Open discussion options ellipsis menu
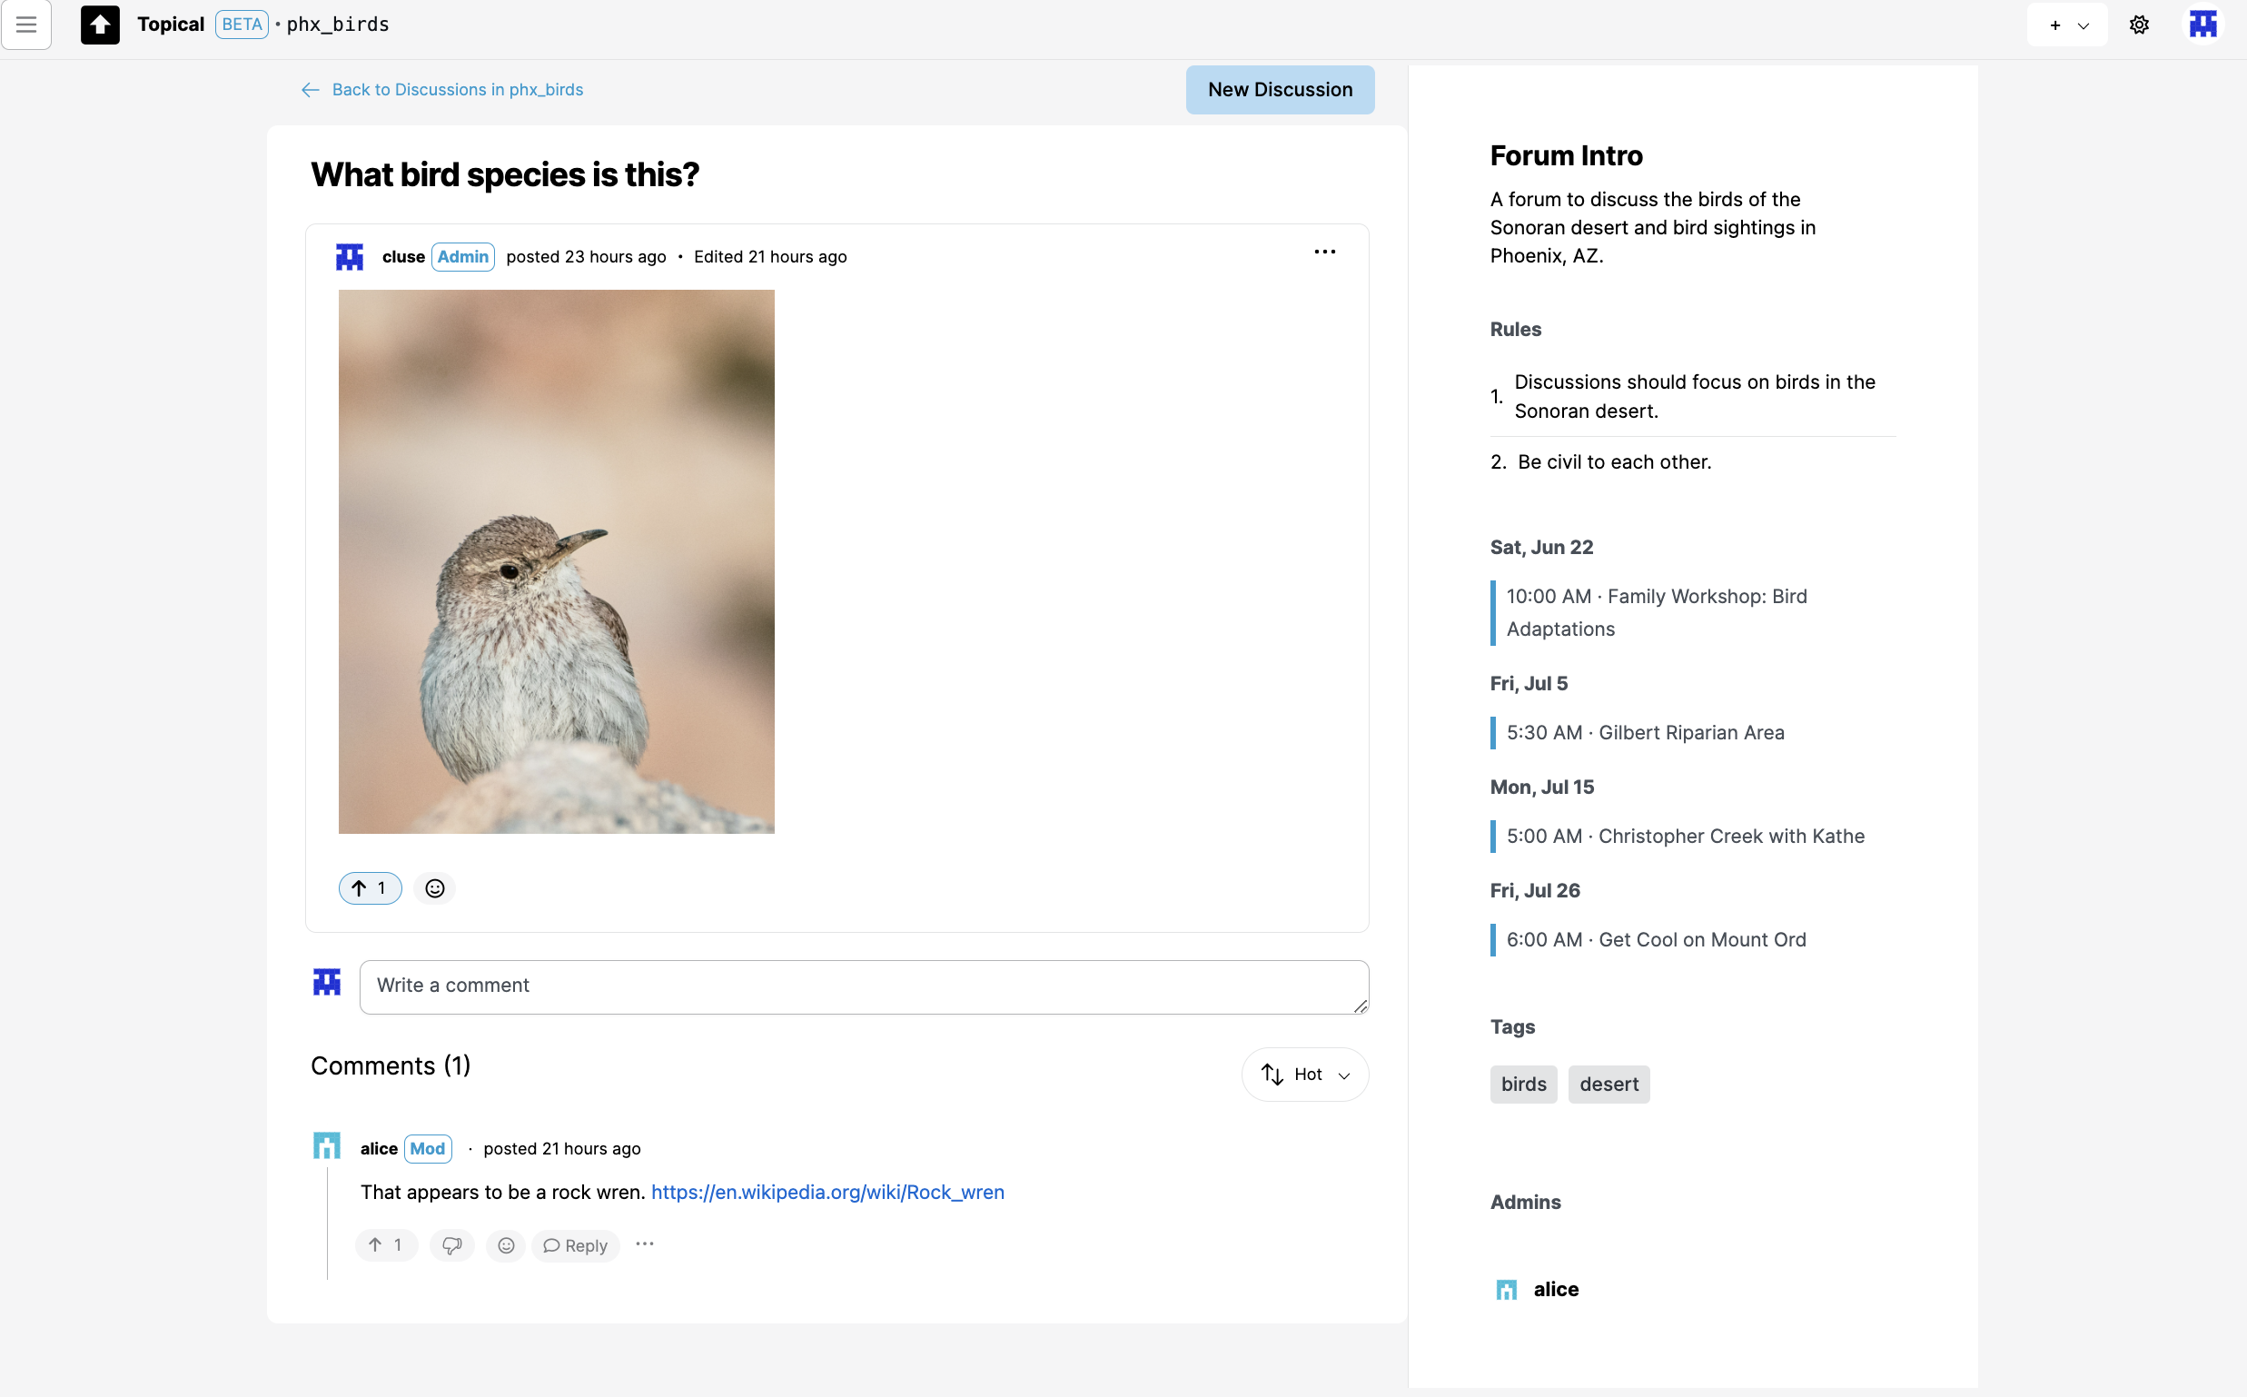2247x1397 pixels. pyautogui.click(x=1324, y=253)
